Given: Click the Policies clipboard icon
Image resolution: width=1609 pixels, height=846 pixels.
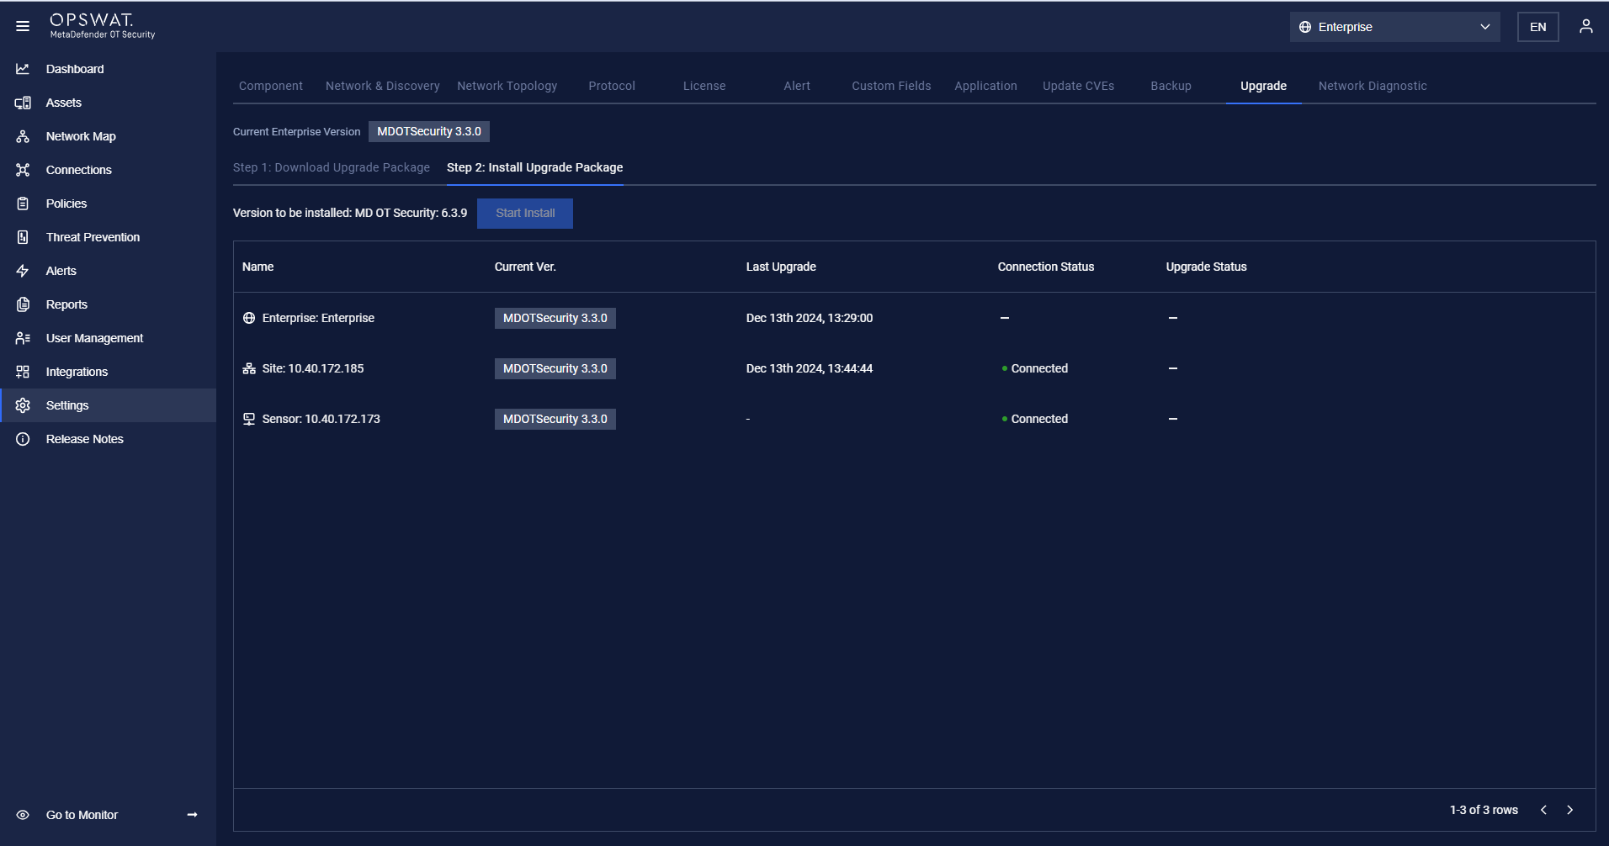Looking at the screenshot, I should pos(23,204).
